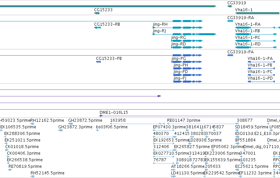
Task: Click the EK288306.5prime EST label
Action: [x=22, y=134]
